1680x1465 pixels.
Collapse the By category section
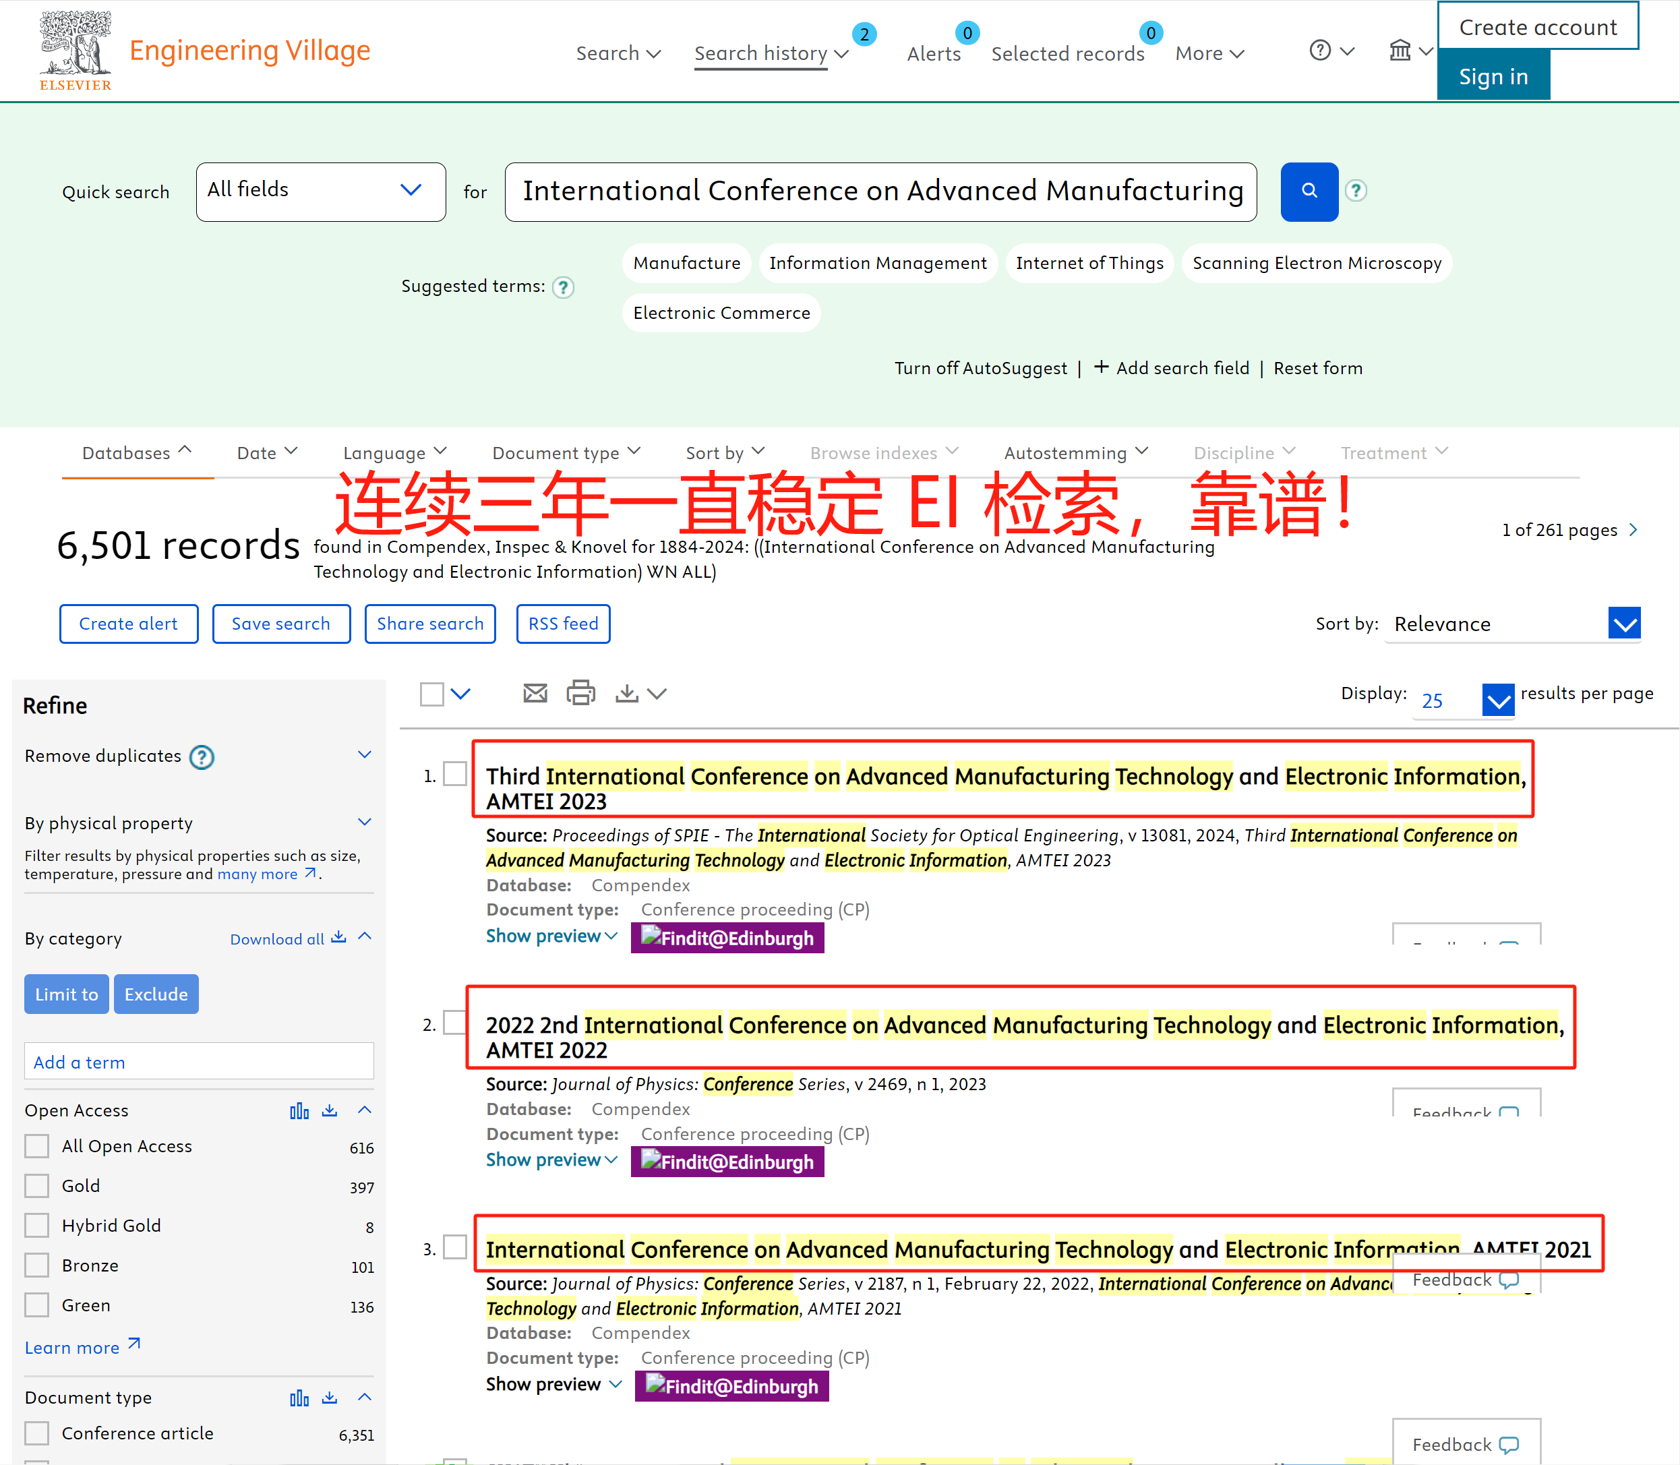point(365,936)
